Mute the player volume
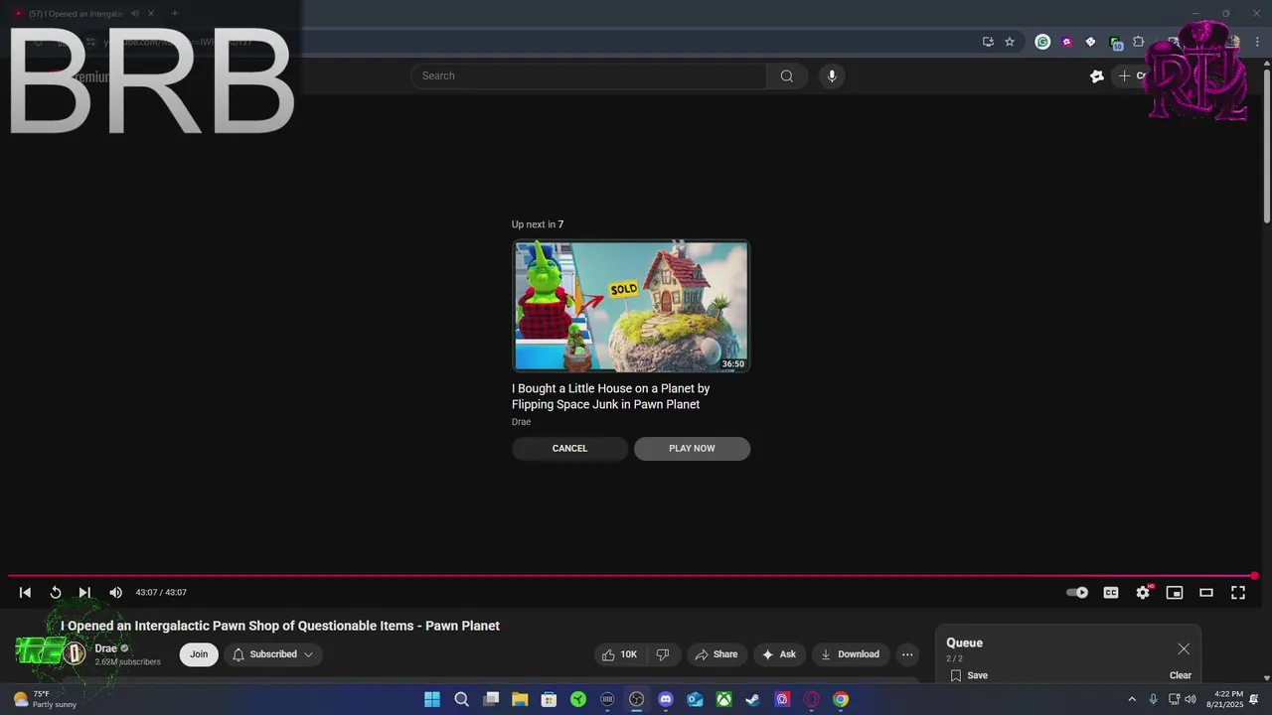Viewport: 1272px width, 715px height. pos(115,593)
